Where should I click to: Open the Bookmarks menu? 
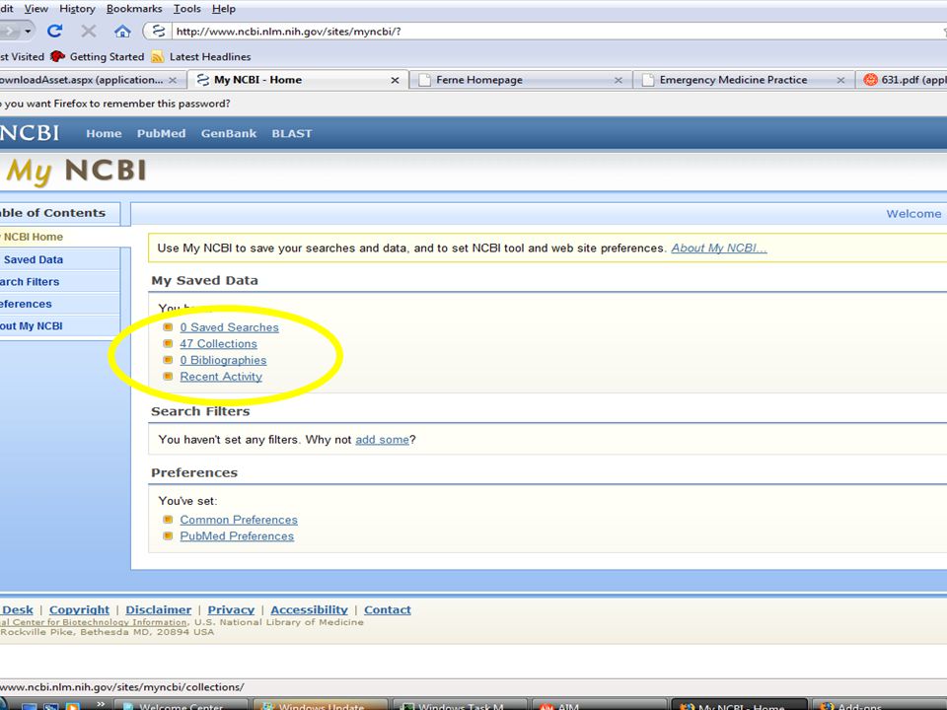point(134,9)
